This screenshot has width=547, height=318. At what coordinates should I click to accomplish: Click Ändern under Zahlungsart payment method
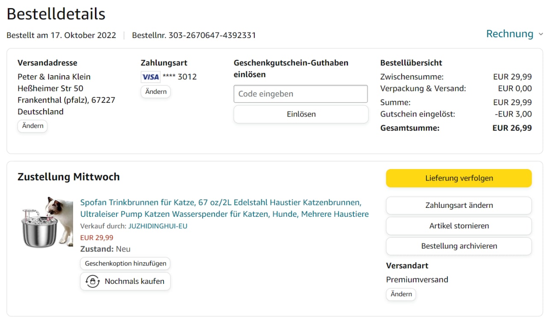pos(156,92)
